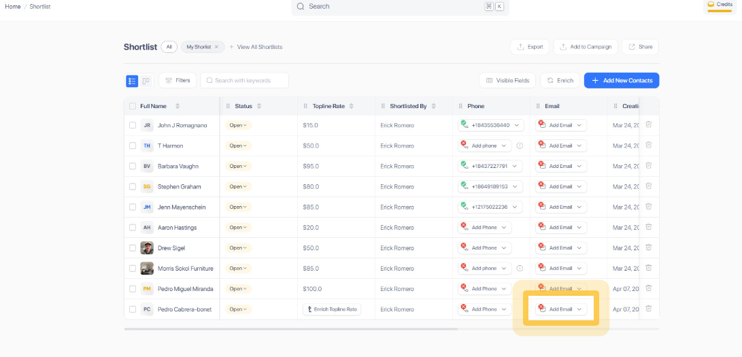Tick the Aaron Hastings checkbox
Image resolution: width=742 pixels, height=357 pixels.
coord(133,227)
